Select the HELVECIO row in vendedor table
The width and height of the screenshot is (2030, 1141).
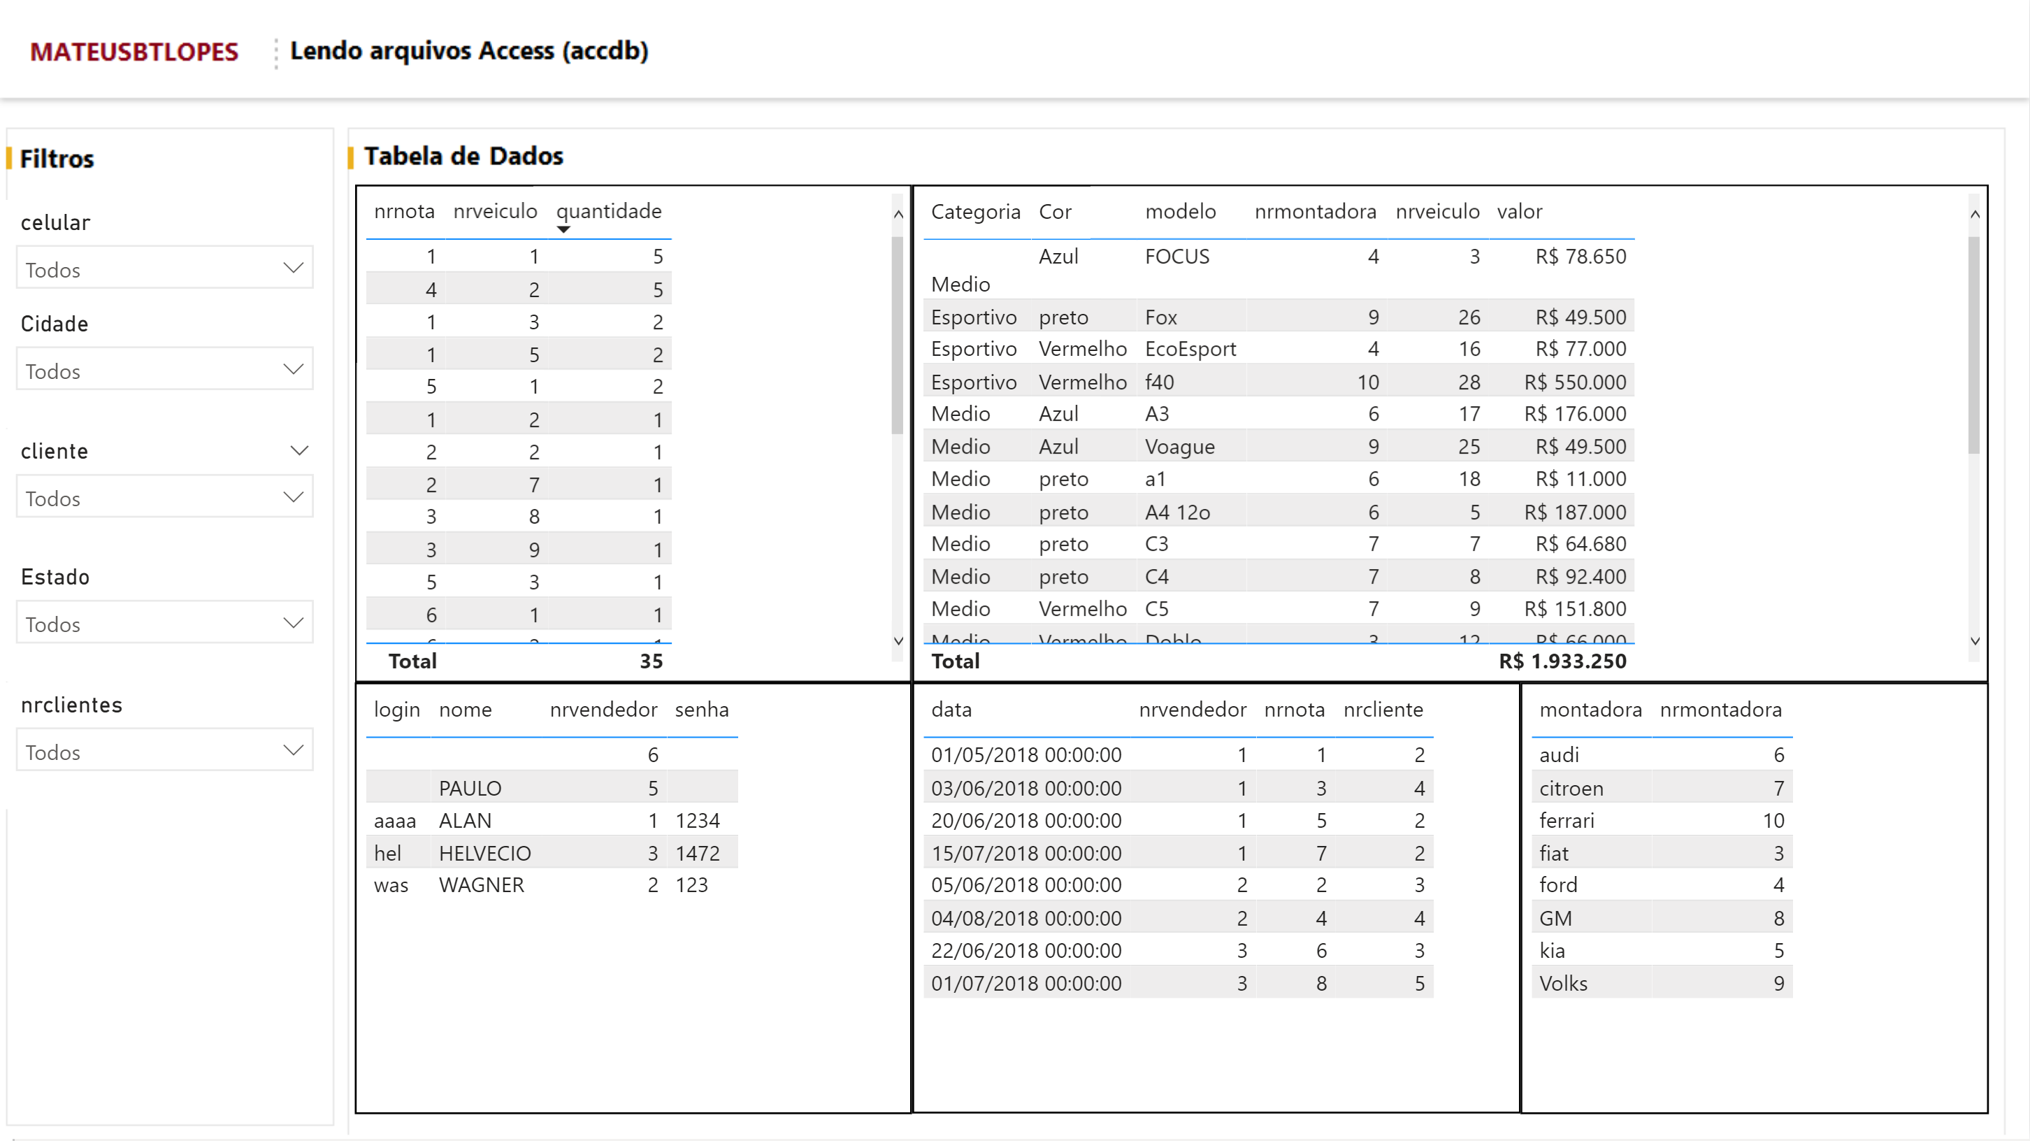484,854
